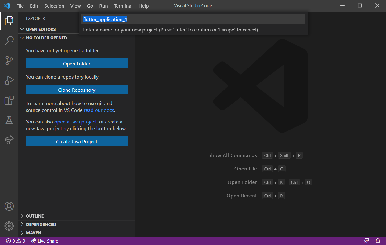Screen dimensions: 386x245
Task: Click the Open Folder button
Action: click(77, 64)
